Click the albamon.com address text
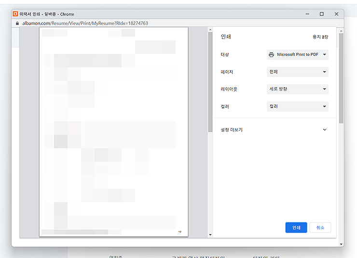Screen dimensions: 357x258 85,23
